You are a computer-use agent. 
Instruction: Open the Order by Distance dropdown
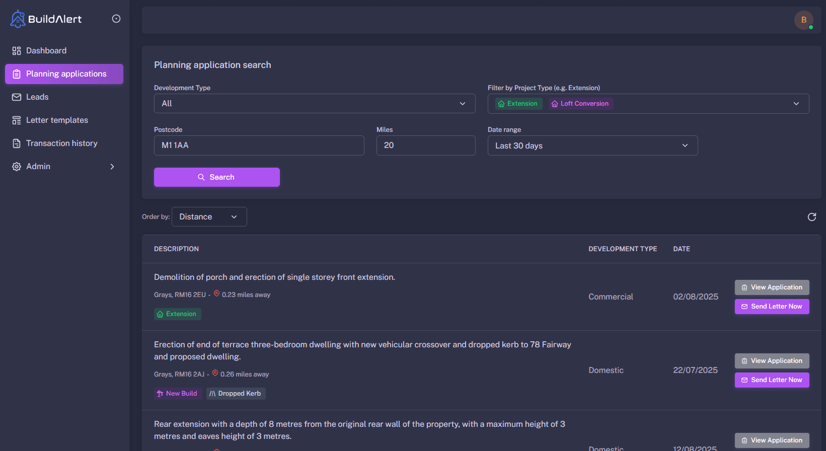tap(209, 217)
